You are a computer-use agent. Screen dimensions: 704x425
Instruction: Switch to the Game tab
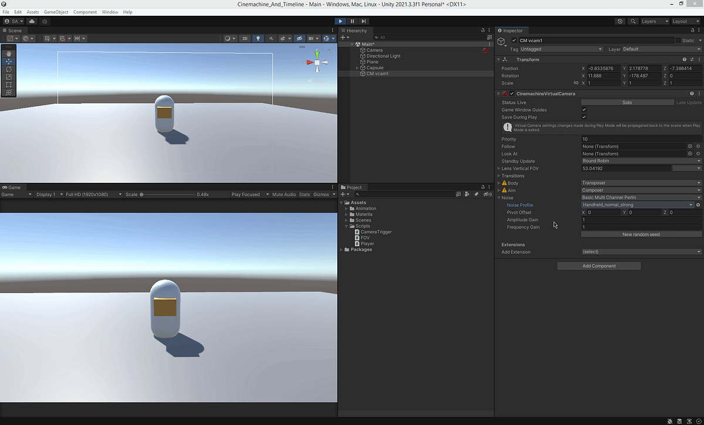[13, 188]
